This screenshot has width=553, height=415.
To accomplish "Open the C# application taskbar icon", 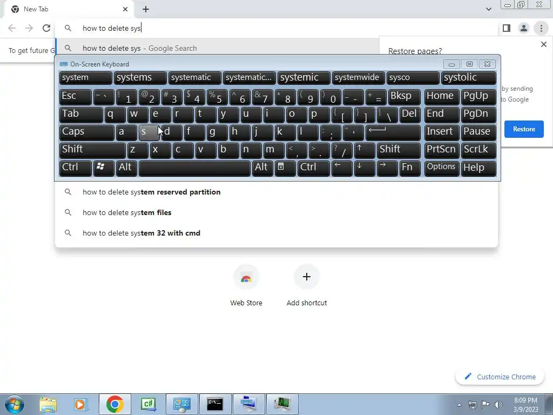I will [x=148, y=404].
